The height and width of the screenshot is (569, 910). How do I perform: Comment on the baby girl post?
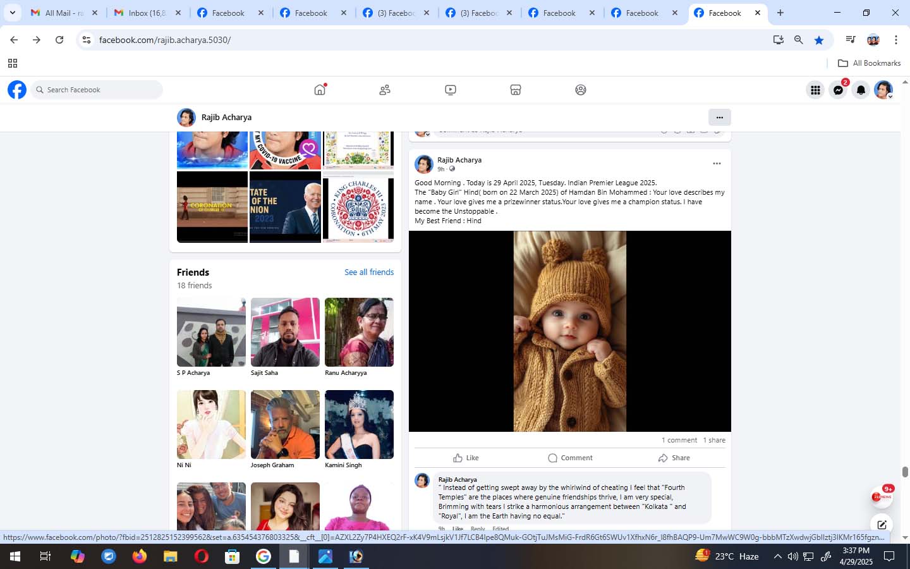(x=570, y=458)
